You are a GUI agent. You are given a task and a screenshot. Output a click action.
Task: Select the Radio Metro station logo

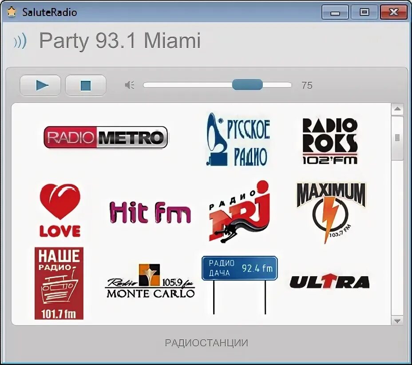coord(106,137)
